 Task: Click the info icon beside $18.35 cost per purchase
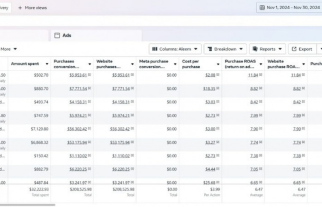pyautogui.click(x=218, y=88)
